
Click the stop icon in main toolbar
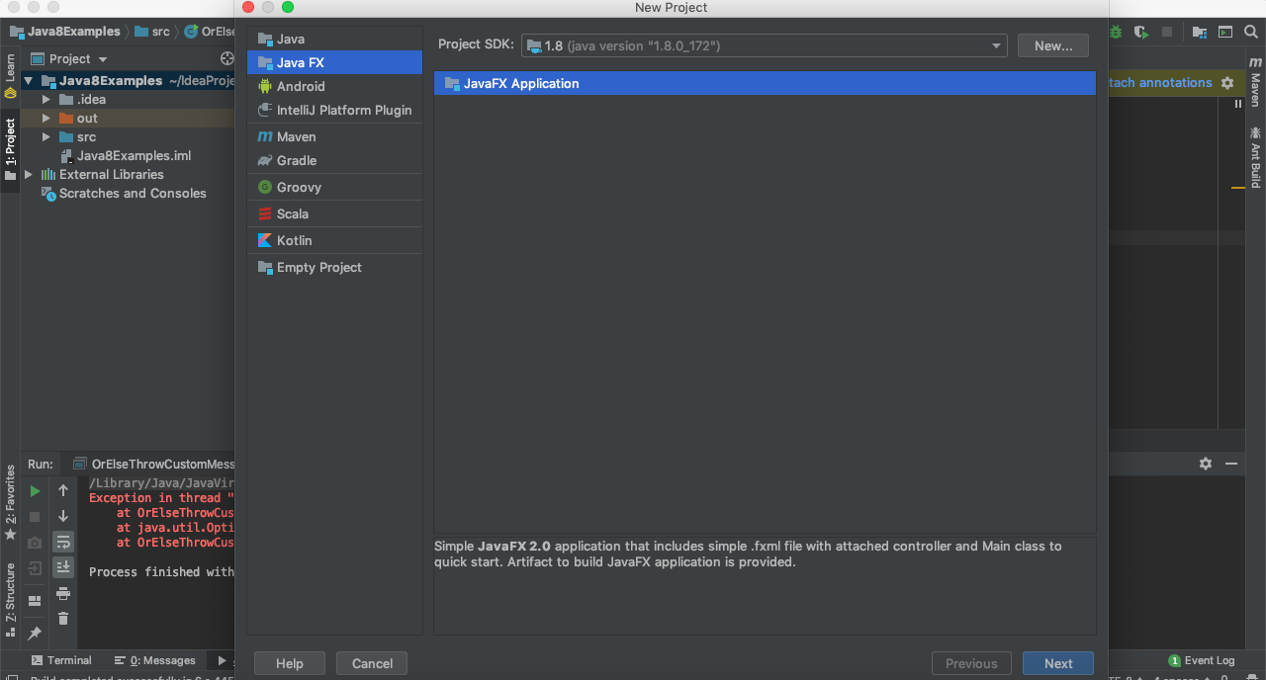coord(1167,32)
